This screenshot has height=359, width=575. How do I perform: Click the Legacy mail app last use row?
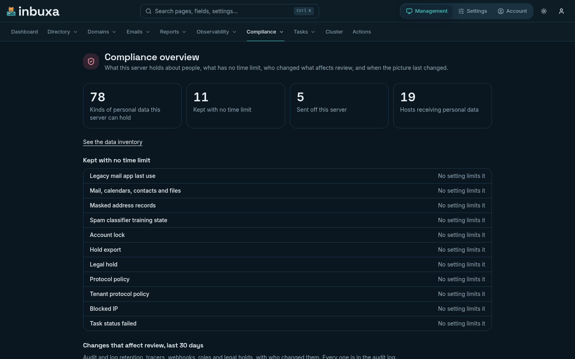287,176
